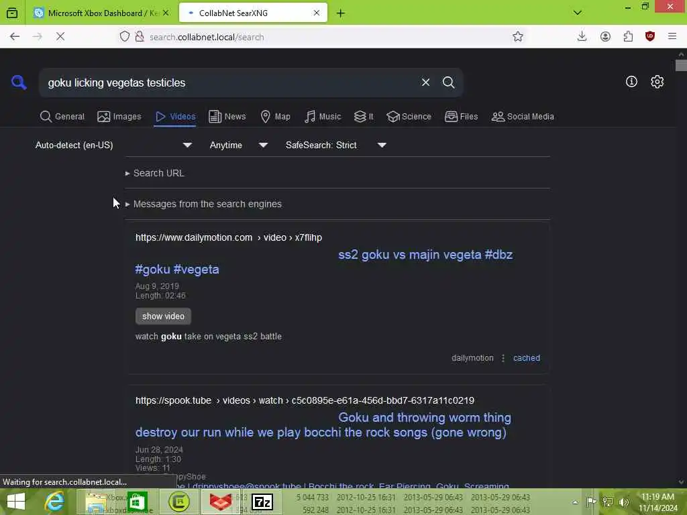Viewport: 687px width, 515px height.
Task: Click the SearXNG logo magnifier
Action: (x=19, y=82)
